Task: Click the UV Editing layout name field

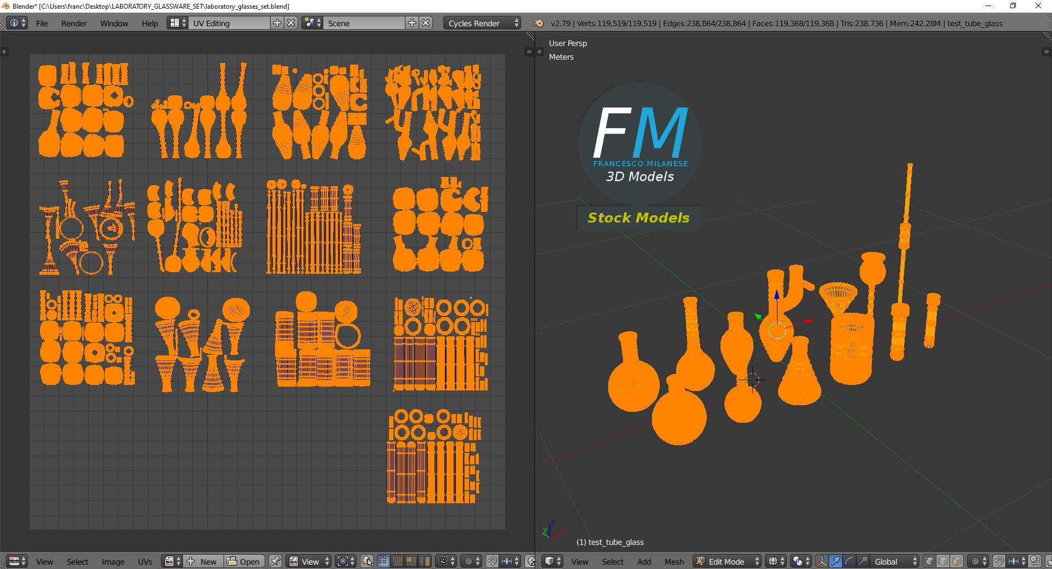Action: tap(230, 23)
